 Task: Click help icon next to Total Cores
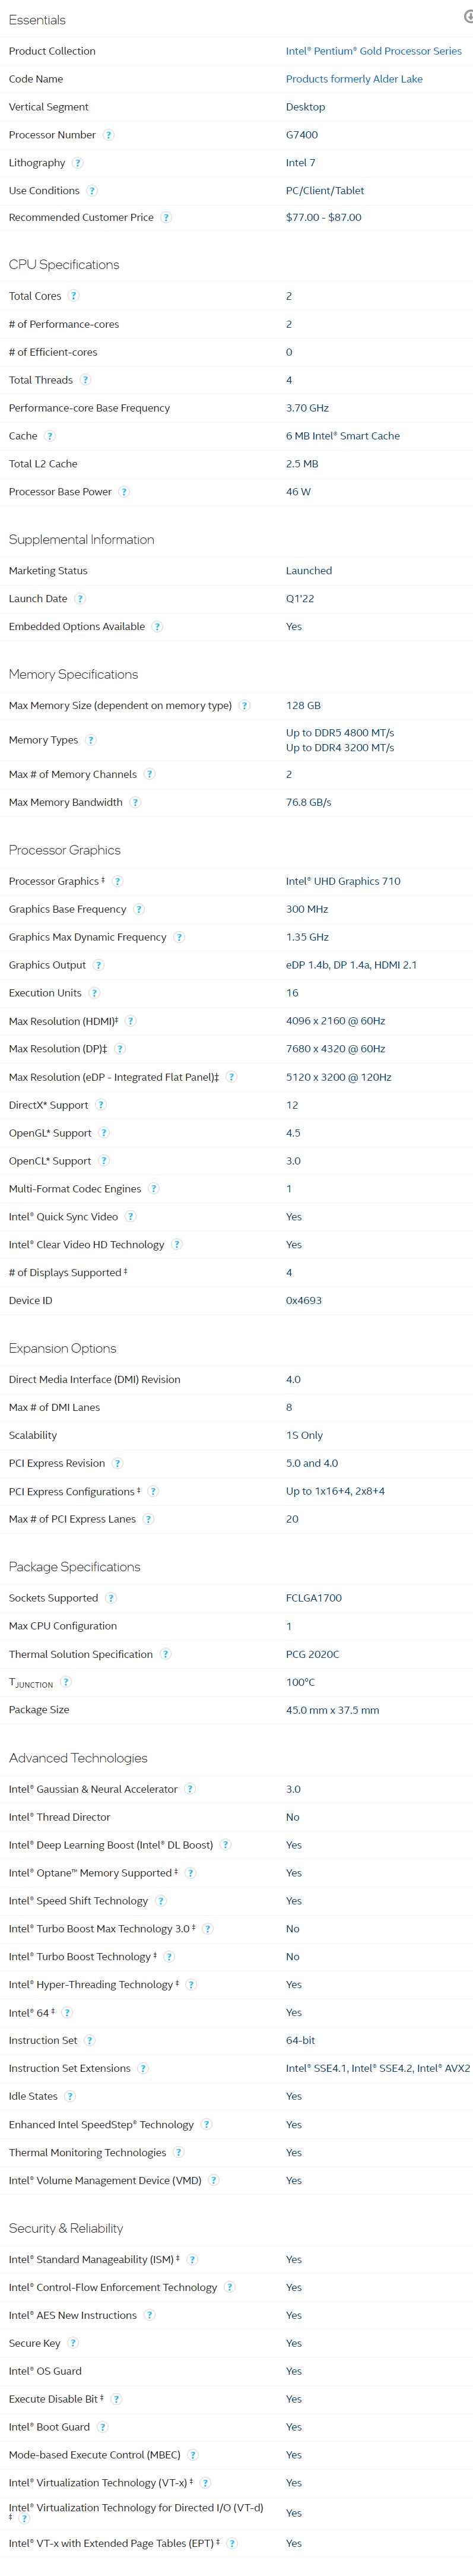[74, 296]
